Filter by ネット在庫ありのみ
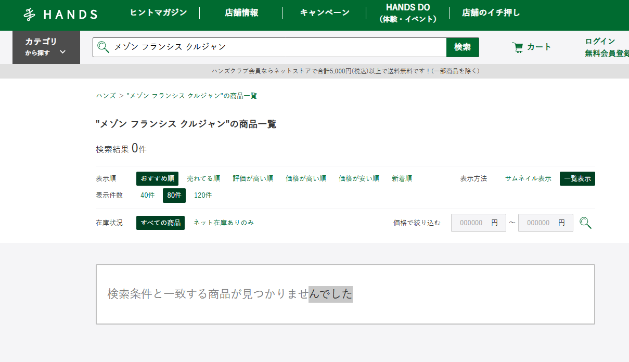This screenshot has width=629, height=362. tap(224, 223)
